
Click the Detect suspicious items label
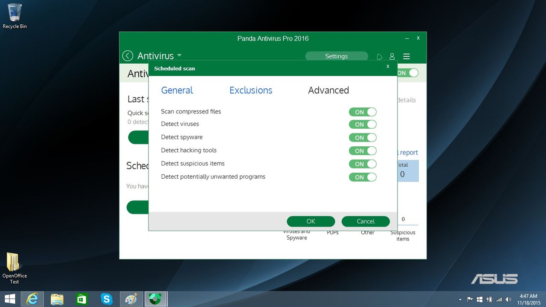tap(193, 164)
